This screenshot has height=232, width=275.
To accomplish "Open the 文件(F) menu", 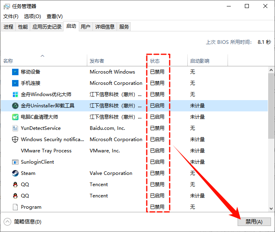I will [11, 16].
